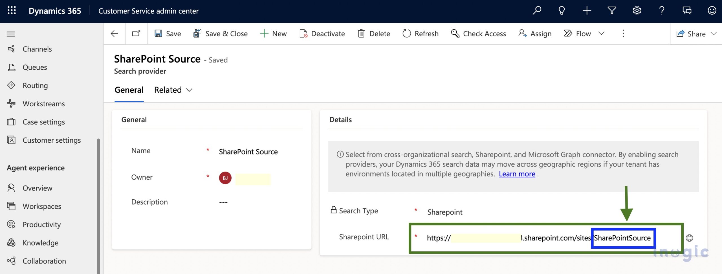The width and height of the screenshot is (722, 274).
Task: Click the Search Type Sharepoint value
Action: tap(444, 212)
